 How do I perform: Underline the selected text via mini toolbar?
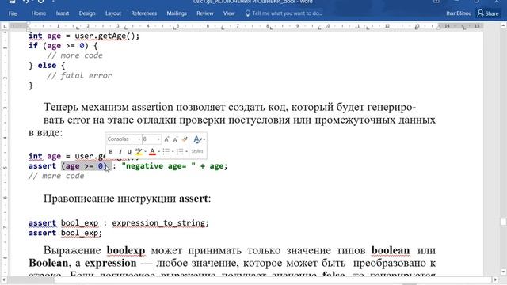(129, 151)
